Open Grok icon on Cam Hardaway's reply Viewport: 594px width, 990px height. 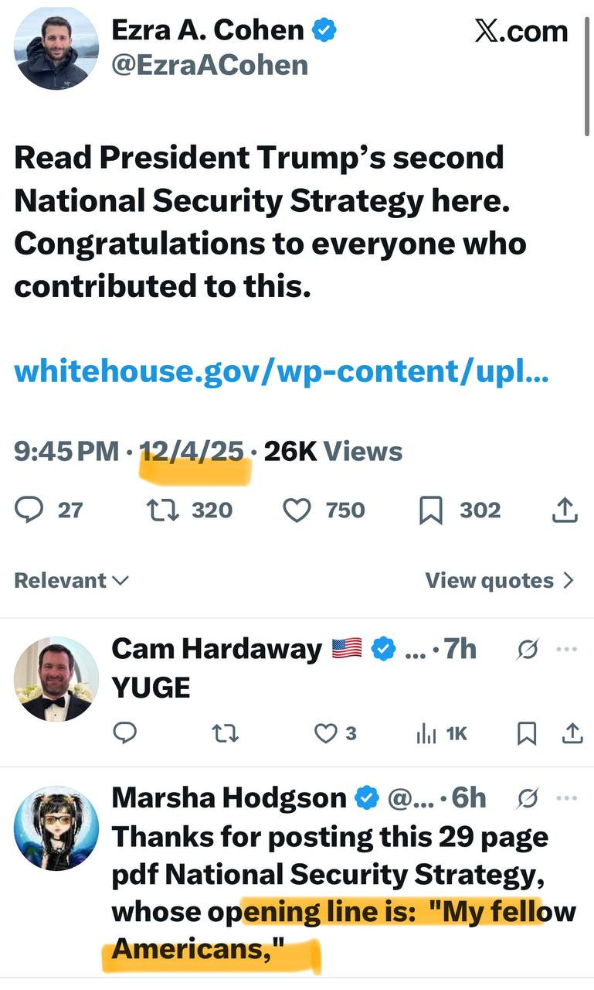[x=527, y=650]
